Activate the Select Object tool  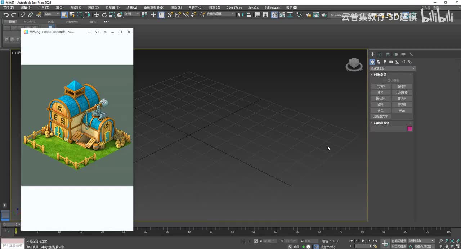(x=64, y=15)
